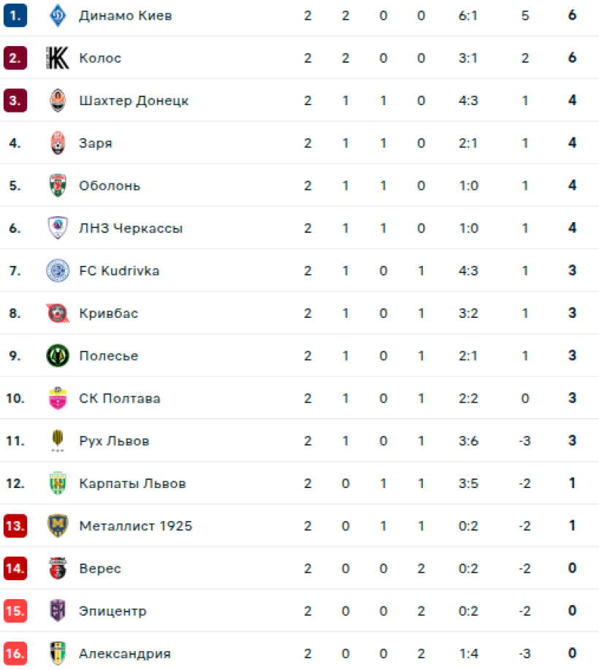Open the Полесье green emblem
599x670 pixels.
pos(58,356)
